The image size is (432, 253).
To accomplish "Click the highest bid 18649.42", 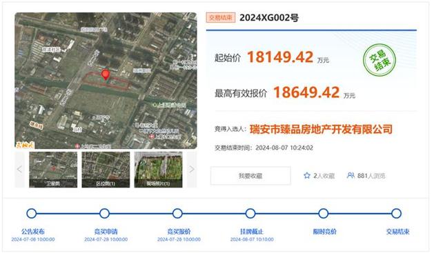I will pyautogui.click(x=306, y=92).
